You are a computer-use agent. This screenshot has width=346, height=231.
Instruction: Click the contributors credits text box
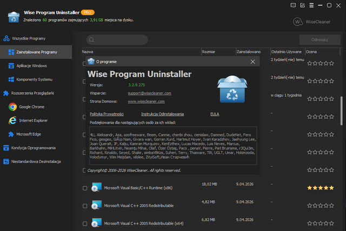click(x=173, y=146)
